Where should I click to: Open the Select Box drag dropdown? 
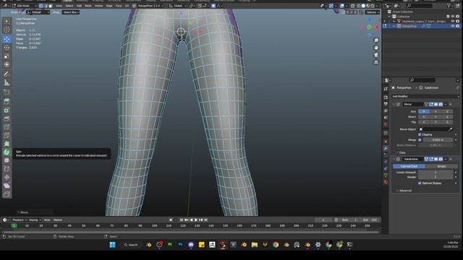(71, 12)
